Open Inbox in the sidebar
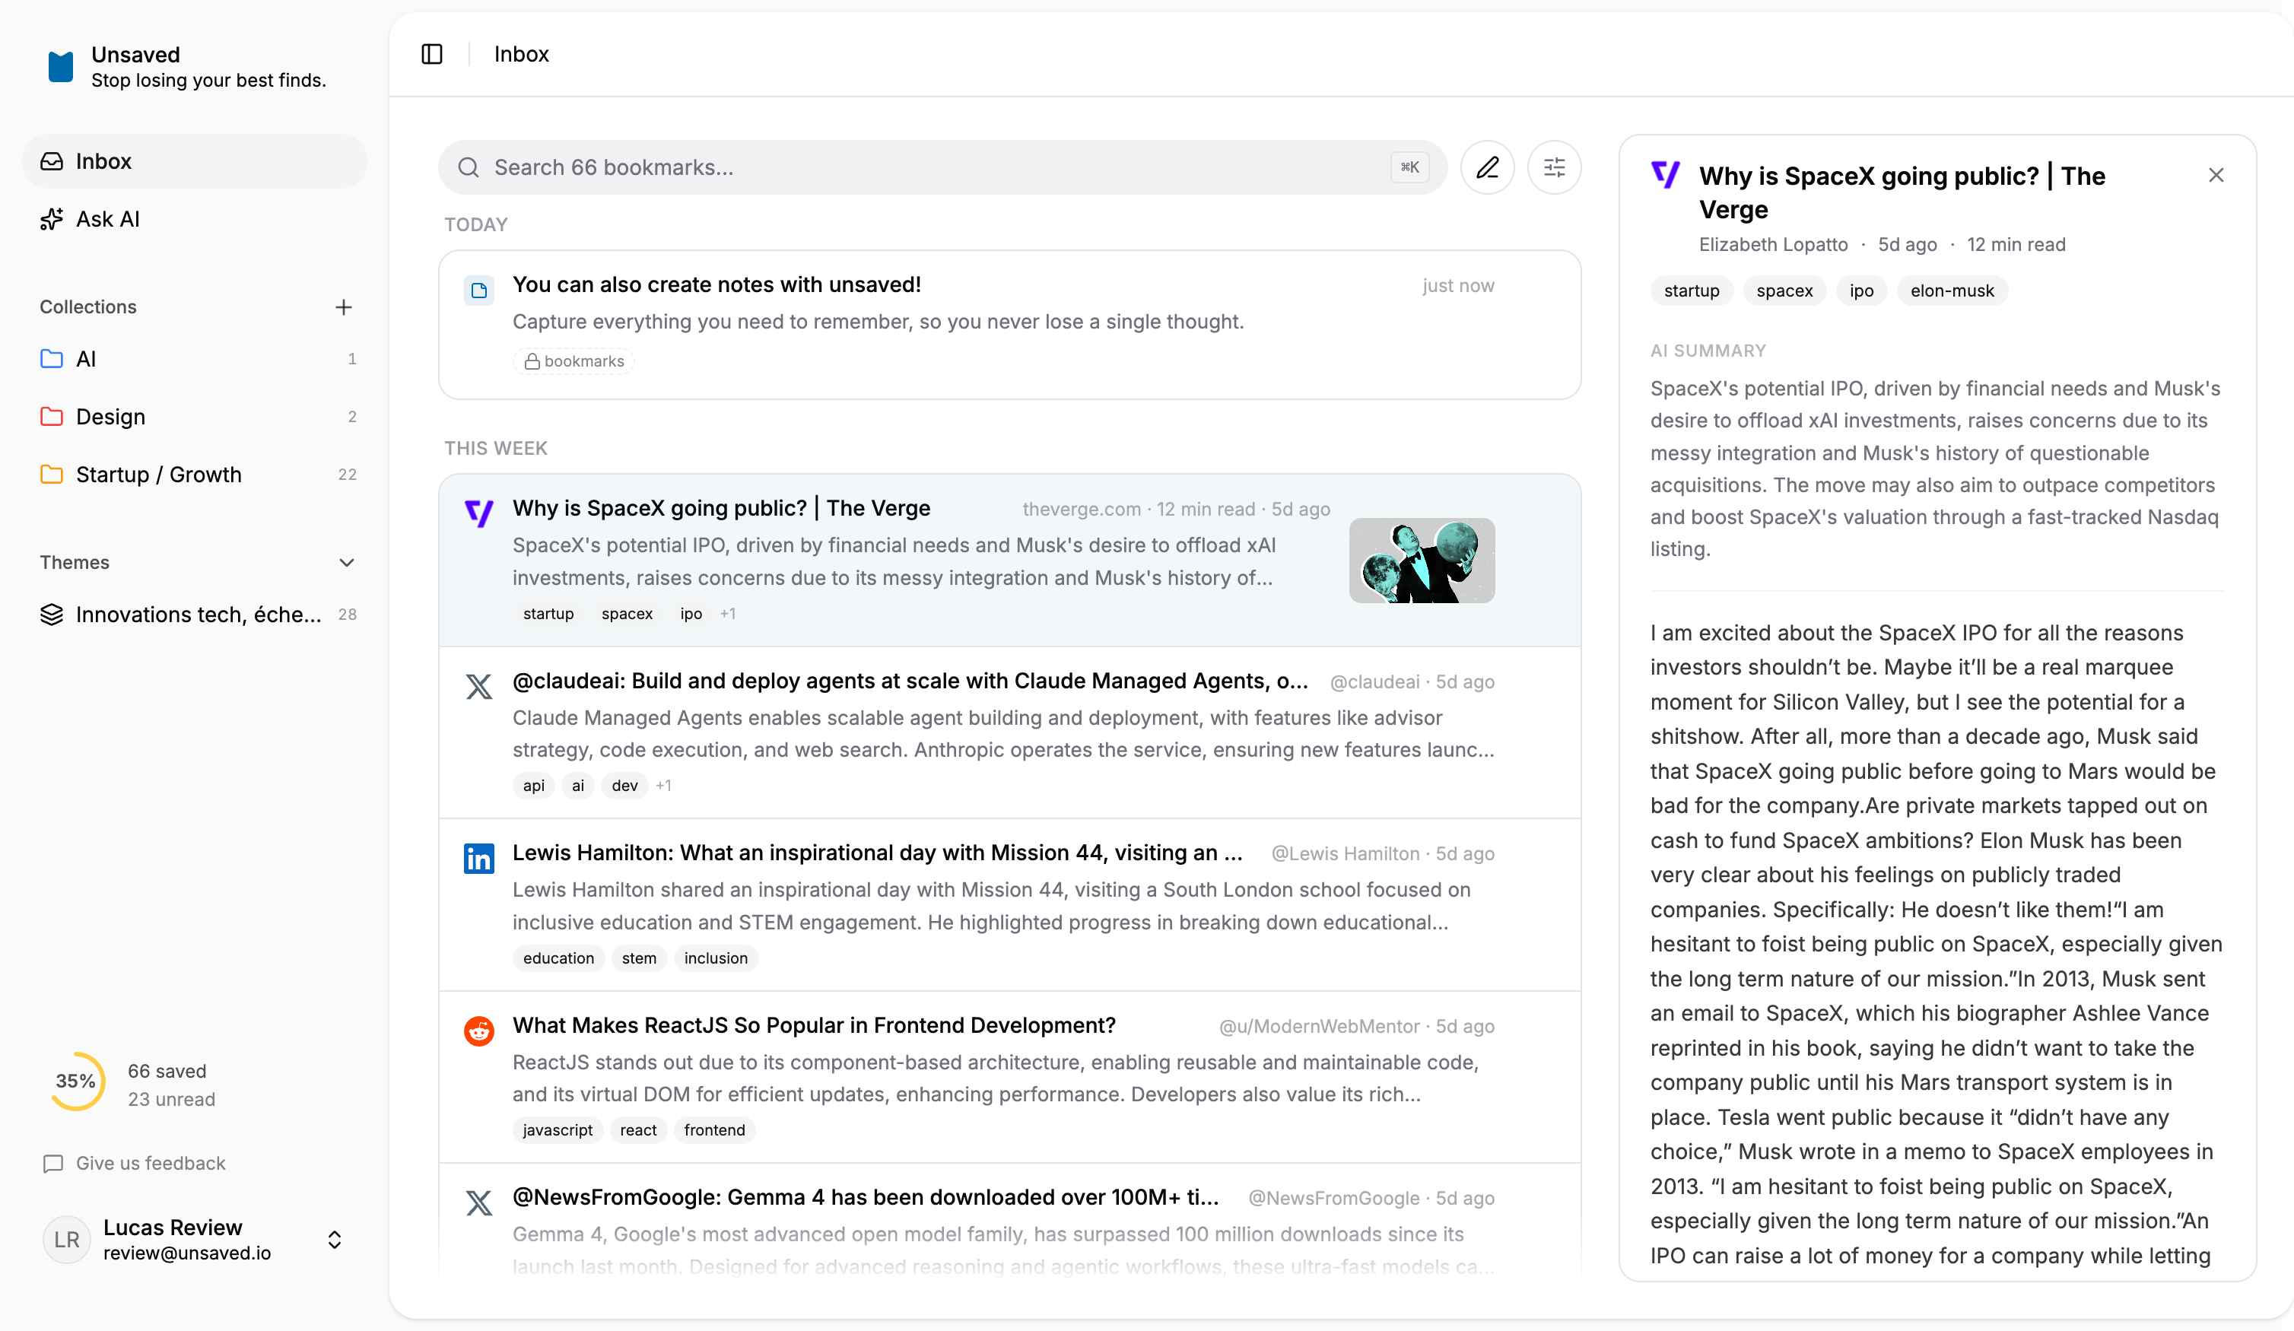Screen dimensions: 2294x1331 click(195, 161)
